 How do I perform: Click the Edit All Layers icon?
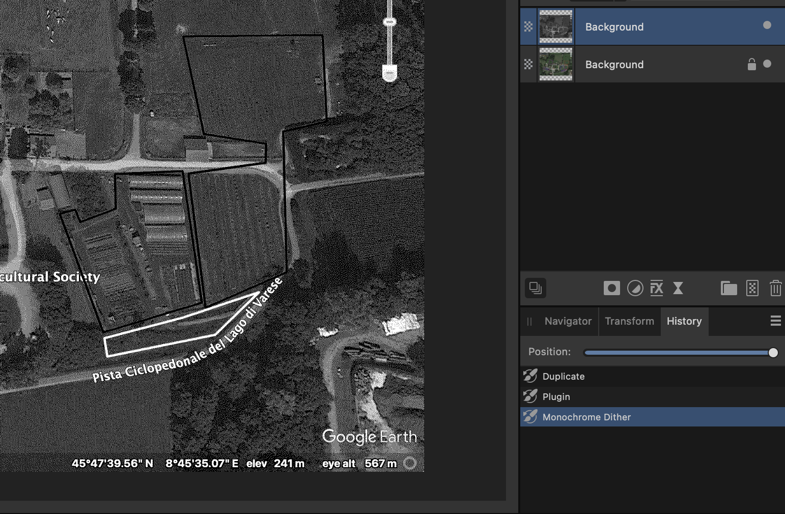(535, 288)
